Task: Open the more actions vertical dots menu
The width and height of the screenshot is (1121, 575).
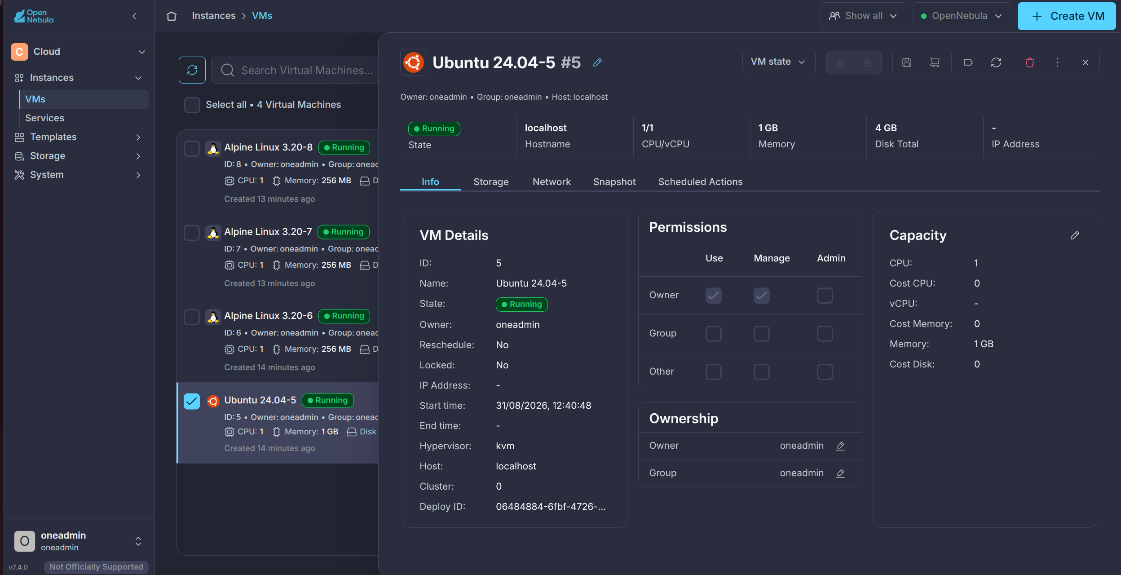Action: pos(1058,62)
